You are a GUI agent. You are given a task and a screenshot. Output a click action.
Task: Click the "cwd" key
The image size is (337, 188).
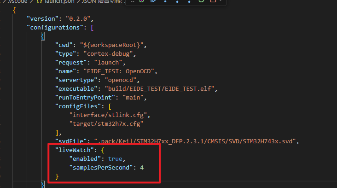(x=64, y=45)
